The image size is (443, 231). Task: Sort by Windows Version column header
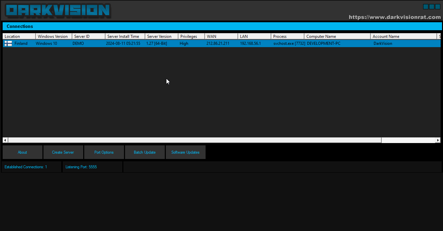tap(54, 36)
